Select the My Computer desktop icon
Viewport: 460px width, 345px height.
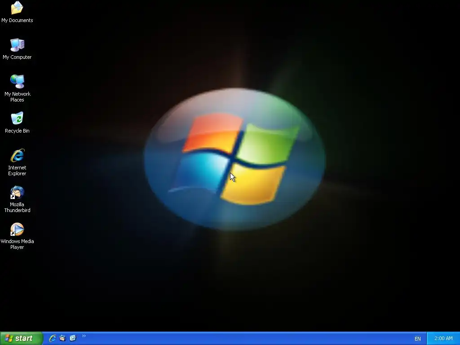(x=17, y=49)
